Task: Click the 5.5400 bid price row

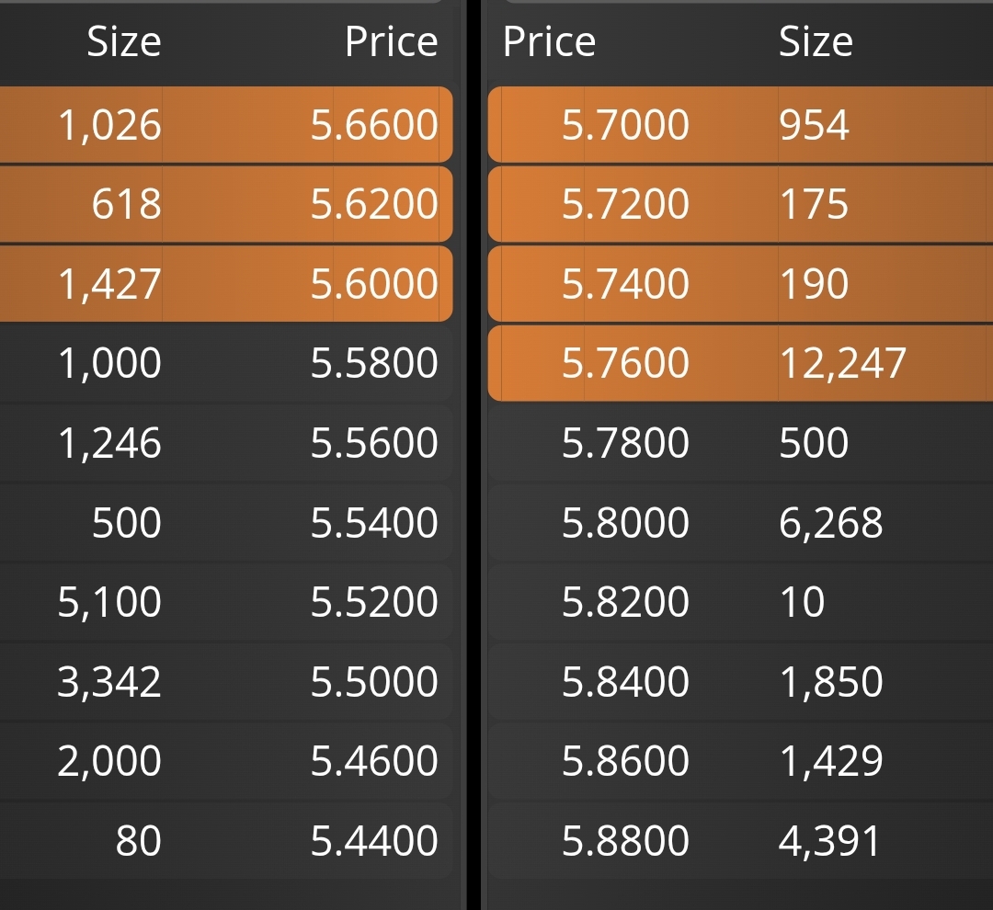Action: click(226, 522)
